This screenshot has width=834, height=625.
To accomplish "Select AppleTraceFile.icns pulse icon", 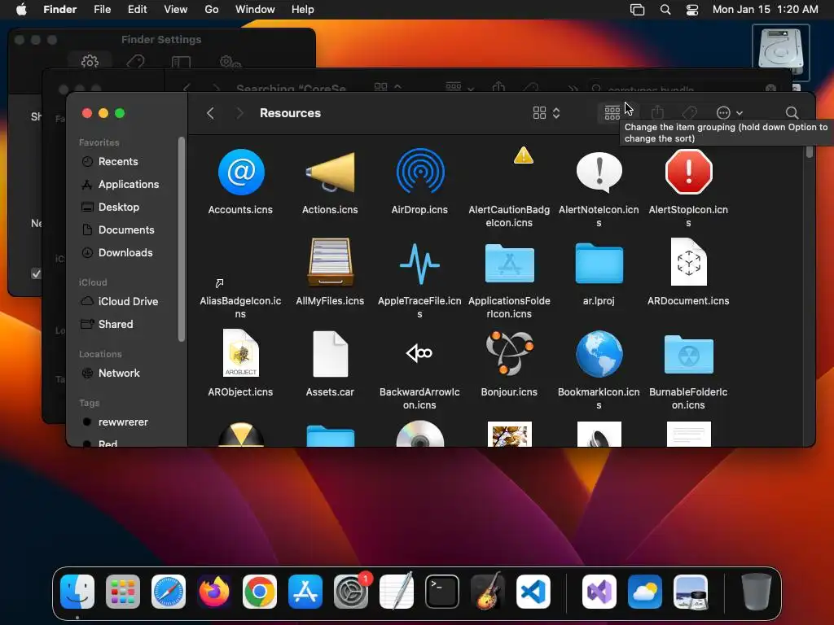I will coord(420,264).
